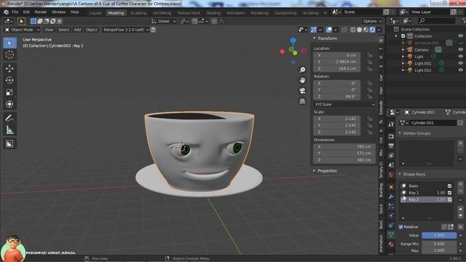Move shape key up in list
This screenshot has height=262, width=466.
(x=460, y=210)
